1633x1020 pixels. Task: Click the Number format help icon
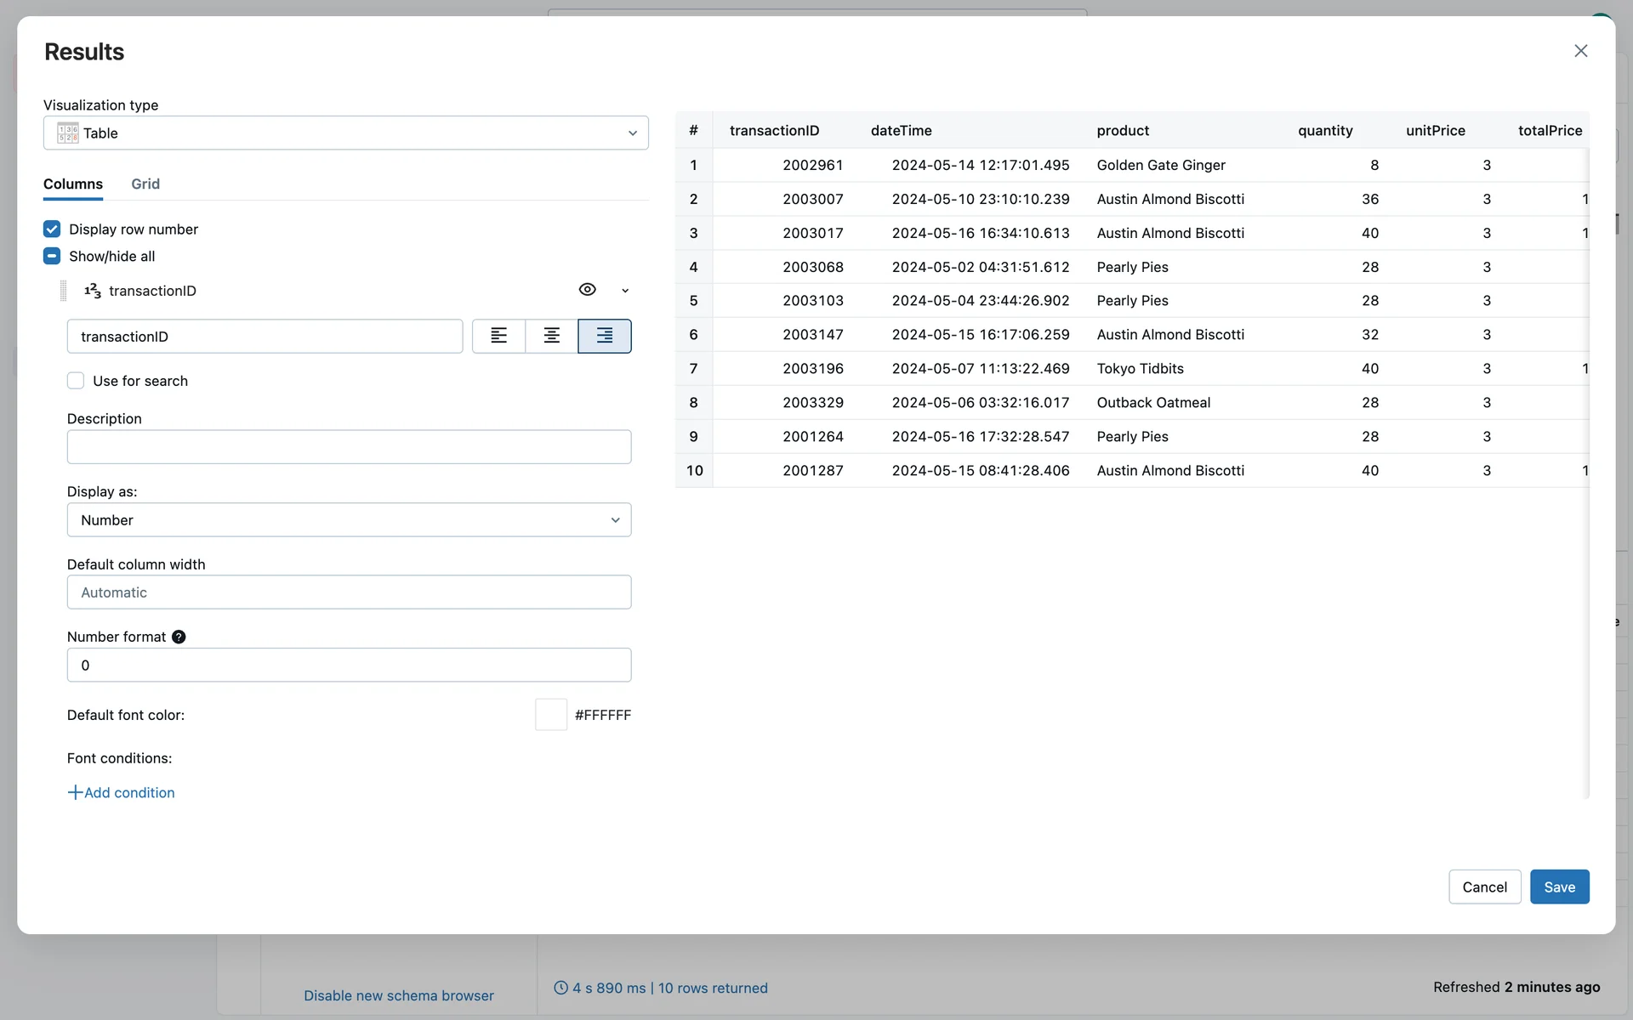click(179, 637)
